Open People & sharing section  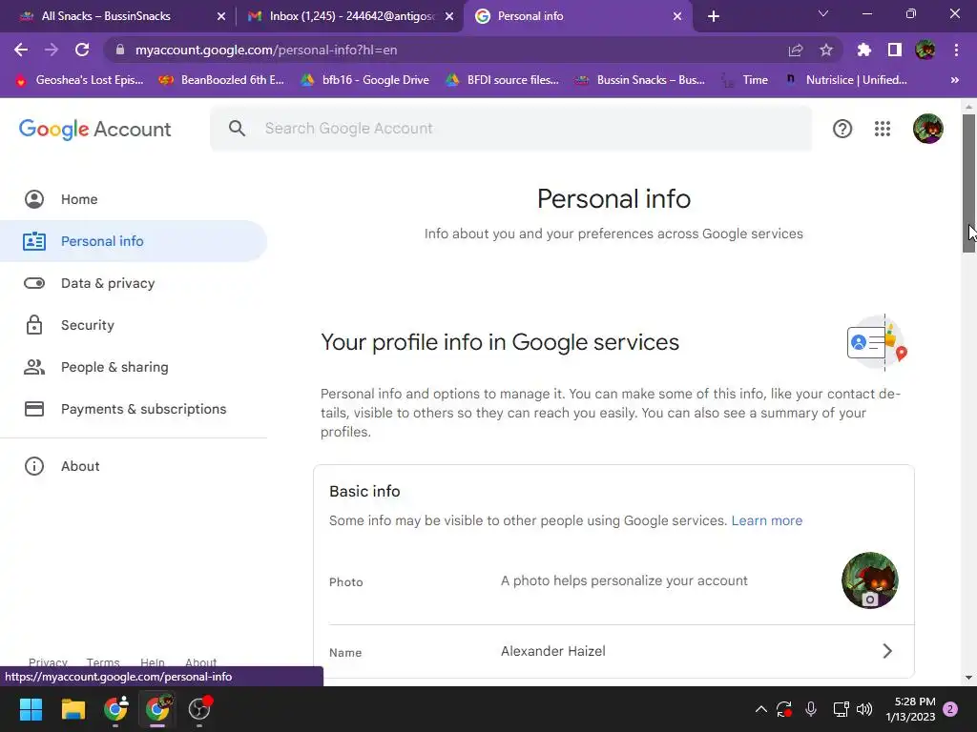tap(134, 367)
